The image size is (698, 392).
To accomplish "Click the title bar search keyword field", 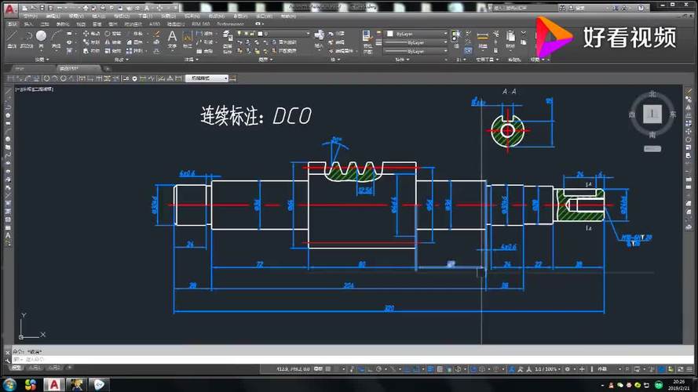I will 523,8.
